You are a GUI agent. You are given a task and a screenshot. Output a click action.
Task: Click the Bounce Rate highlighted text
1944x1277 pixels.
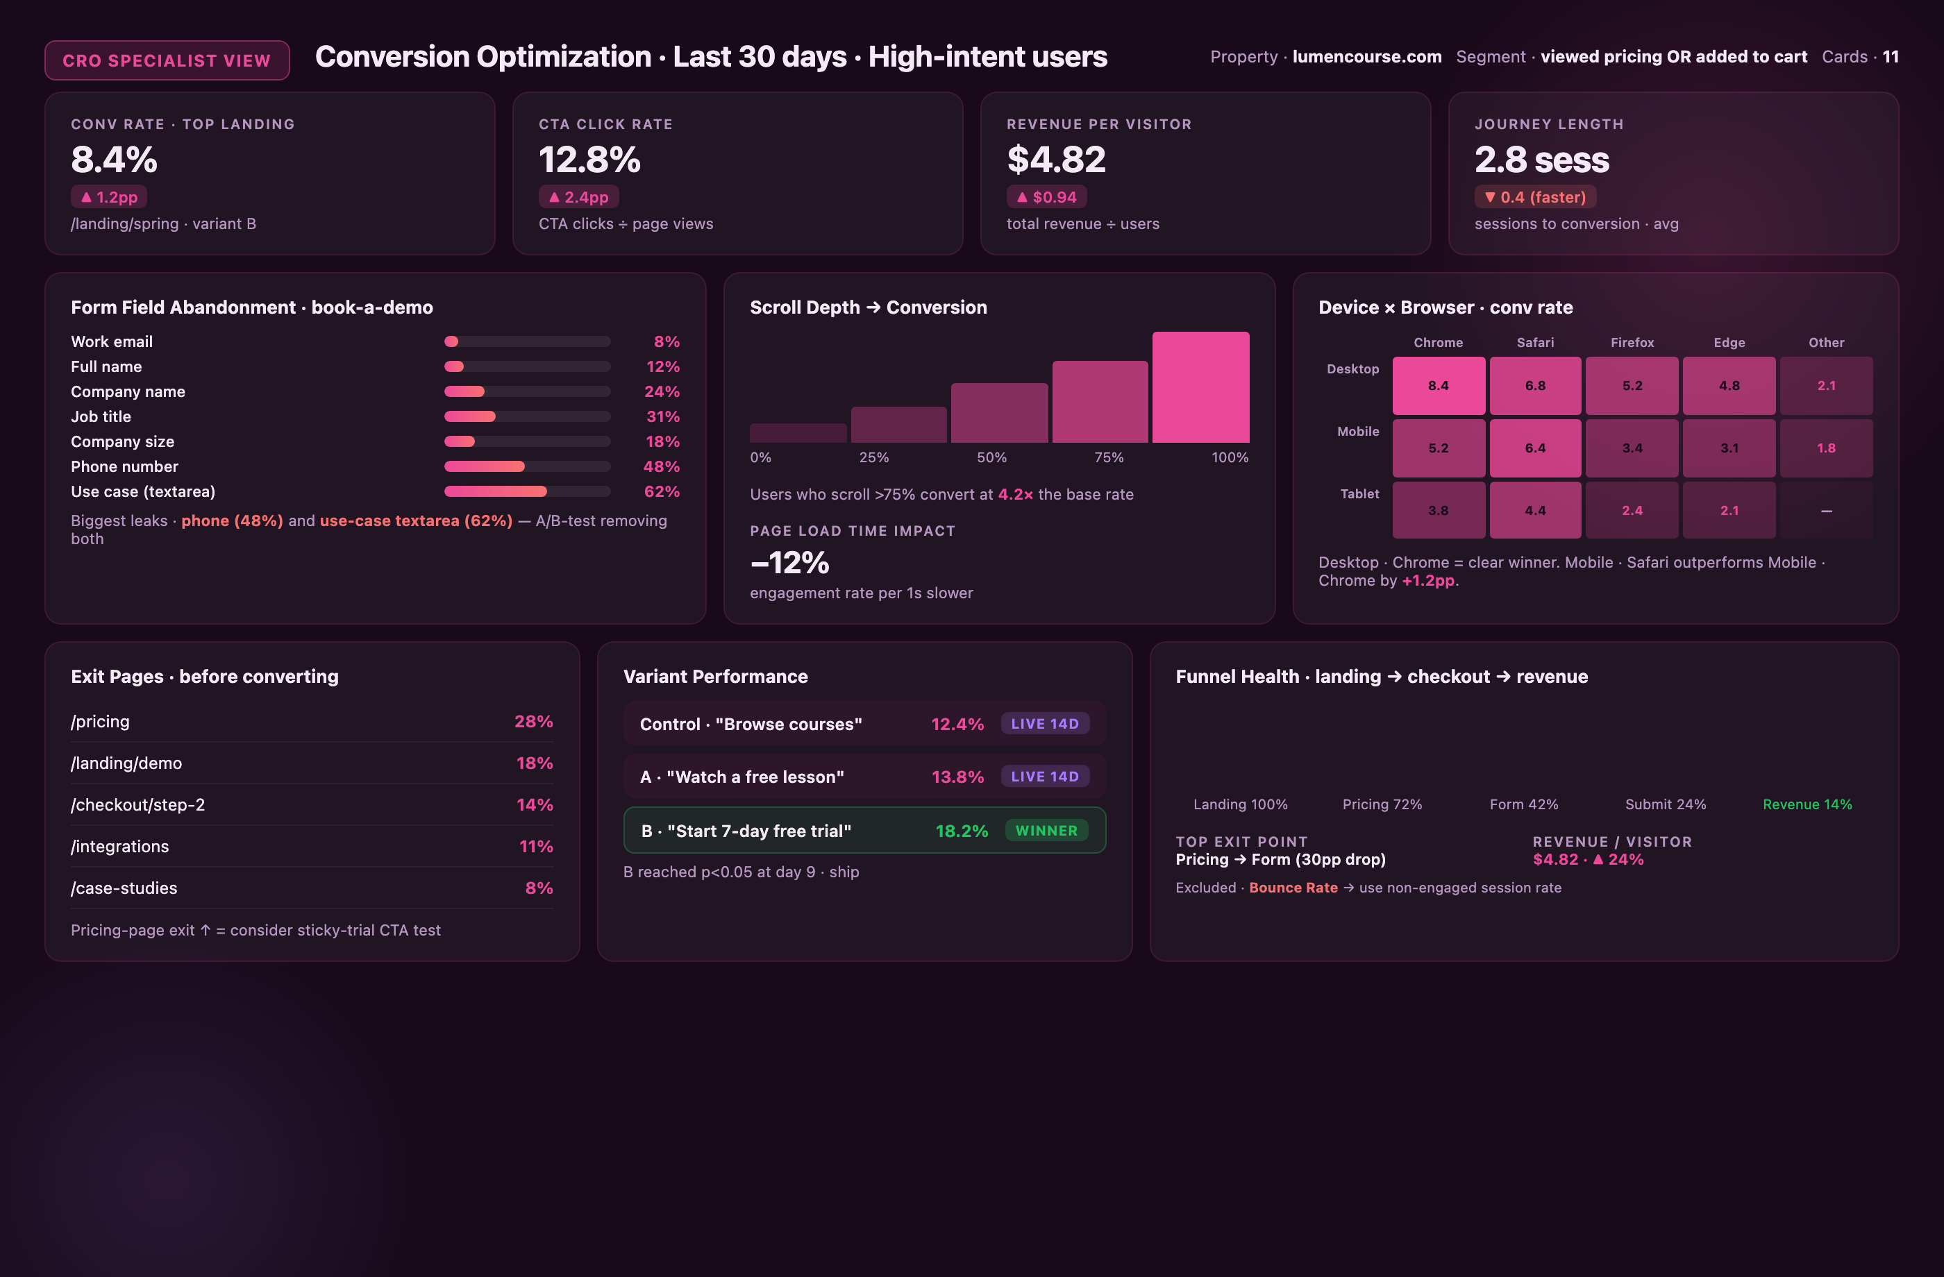(1293, 888)
